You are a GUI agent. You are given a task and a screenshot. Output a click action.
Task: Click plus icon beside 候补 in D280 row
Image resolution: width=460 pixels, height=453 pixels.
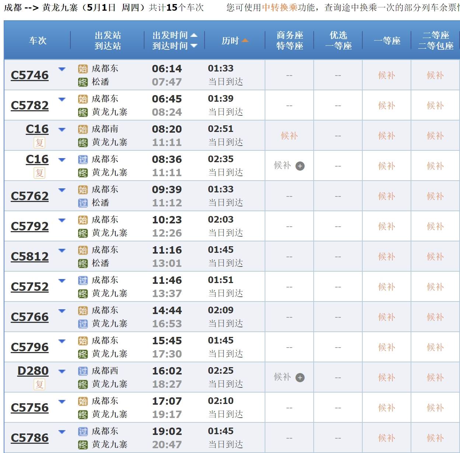(300, 378)
